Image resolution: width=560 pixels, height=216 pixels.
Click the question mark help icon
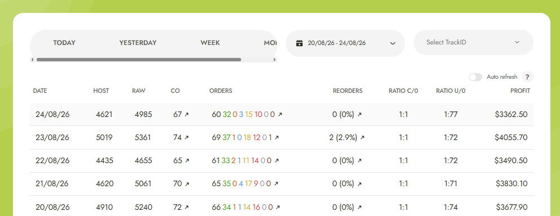(x=527, y=77)
